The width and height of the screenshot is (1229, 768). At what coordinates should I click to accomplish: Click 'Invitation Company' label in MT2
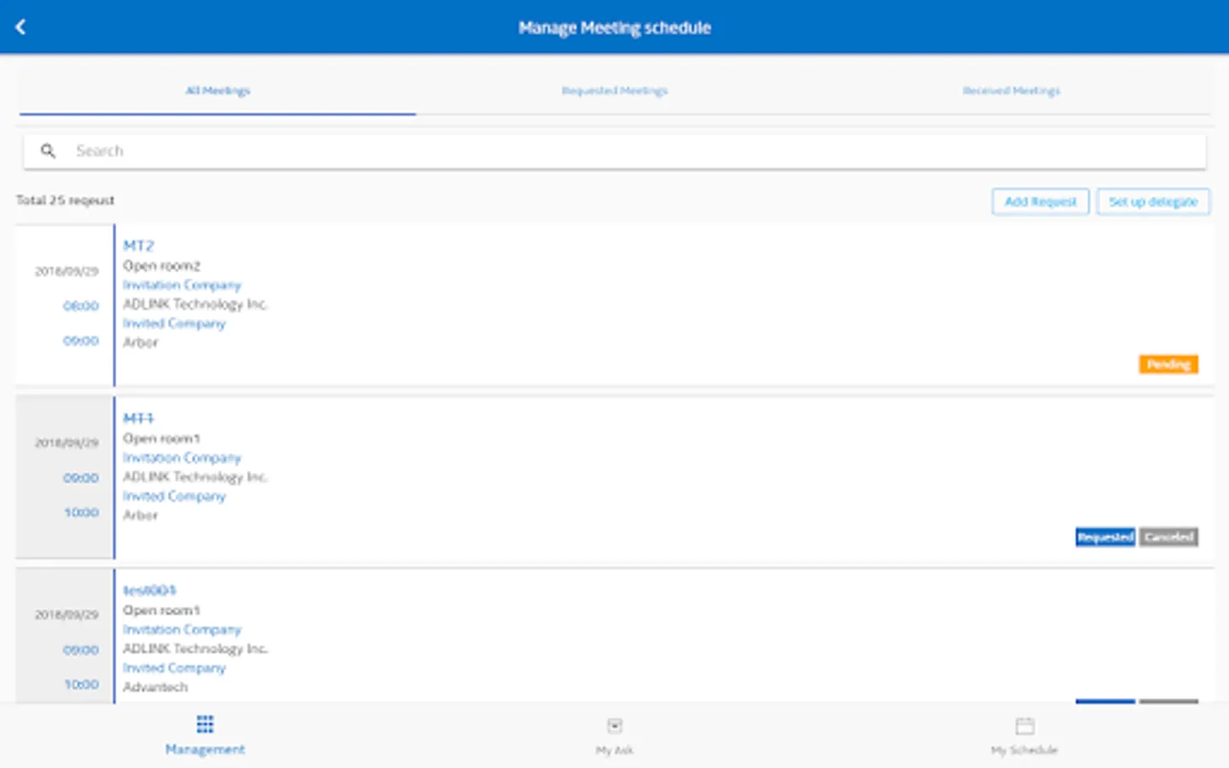tap(182, 285)
